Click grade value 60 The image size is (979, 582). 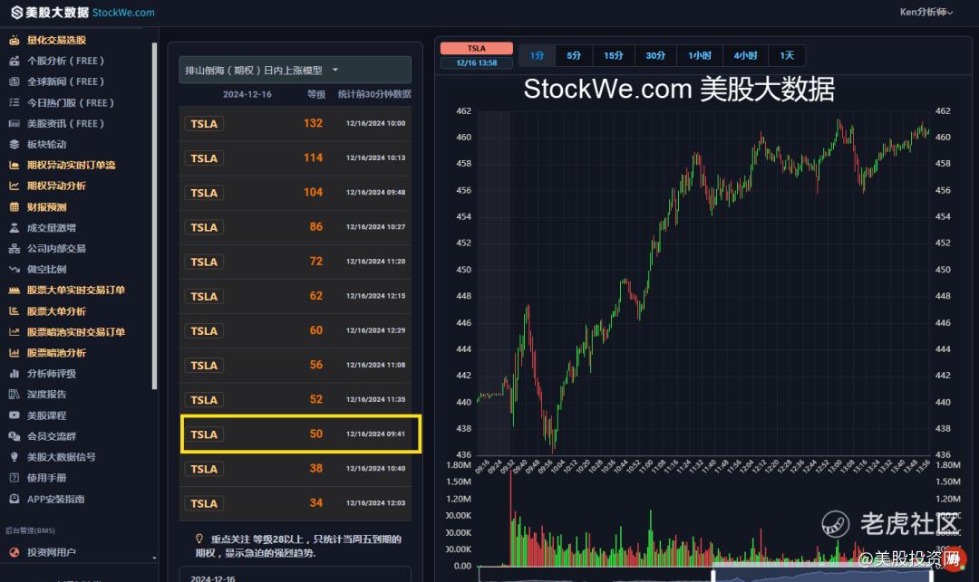(316, 330)
